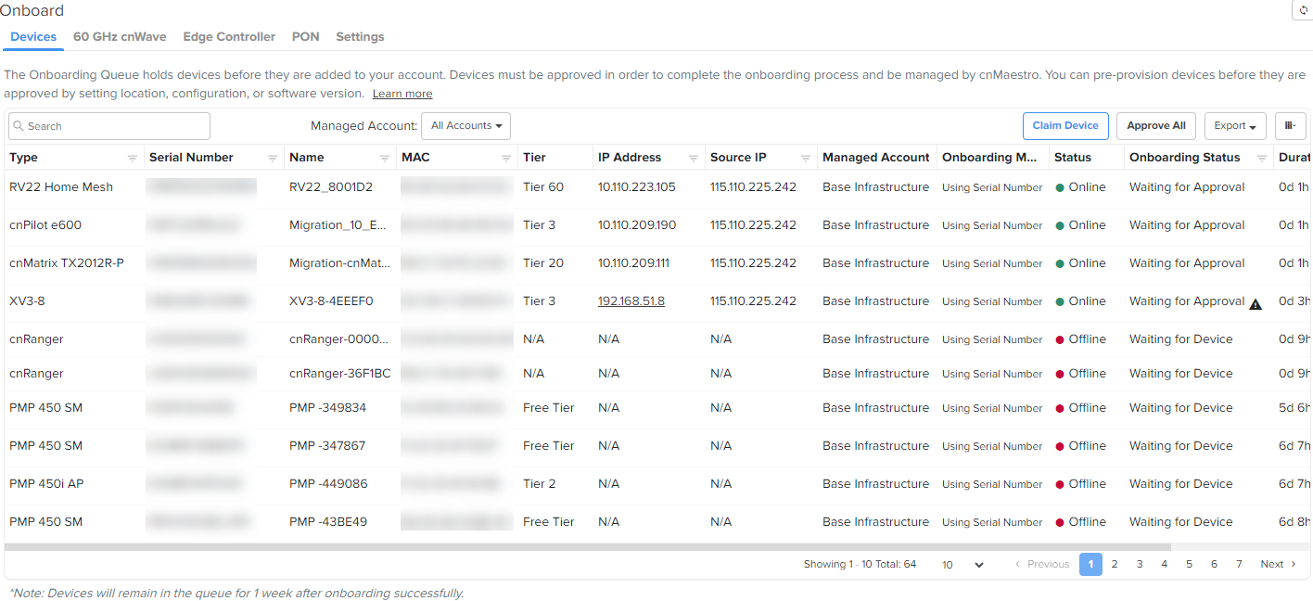Click into the Search field
1313x601 pixels.
[x=109, y=126]
